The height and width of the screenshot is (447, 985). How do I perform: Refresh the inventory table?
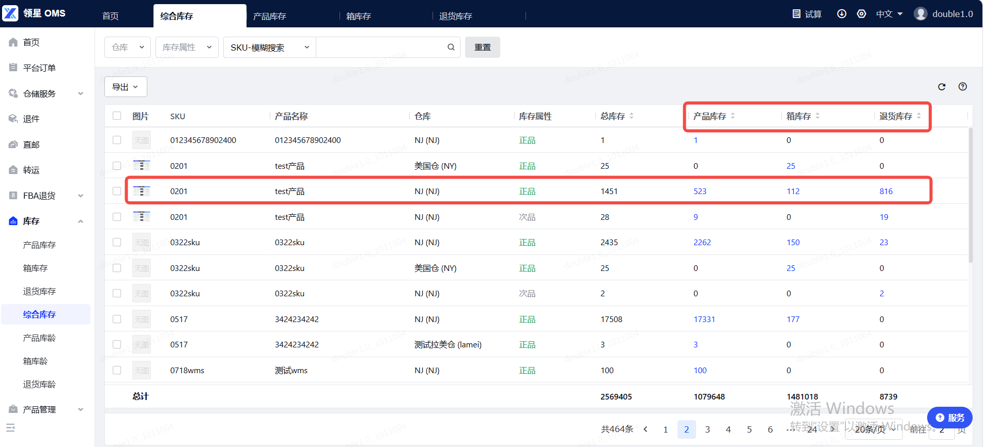coord(942,87)
